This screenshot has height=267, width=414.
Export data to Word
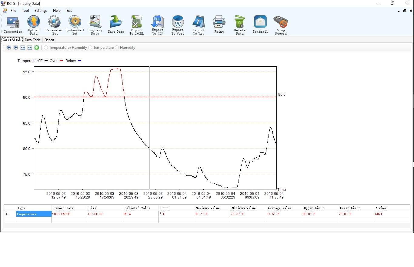[x=178, y=25]
